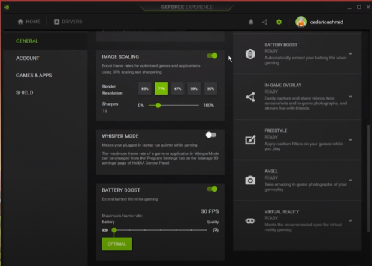372x266 pixels.
Task: Minimize the GeForce Experience window
Action: point(349,8)
